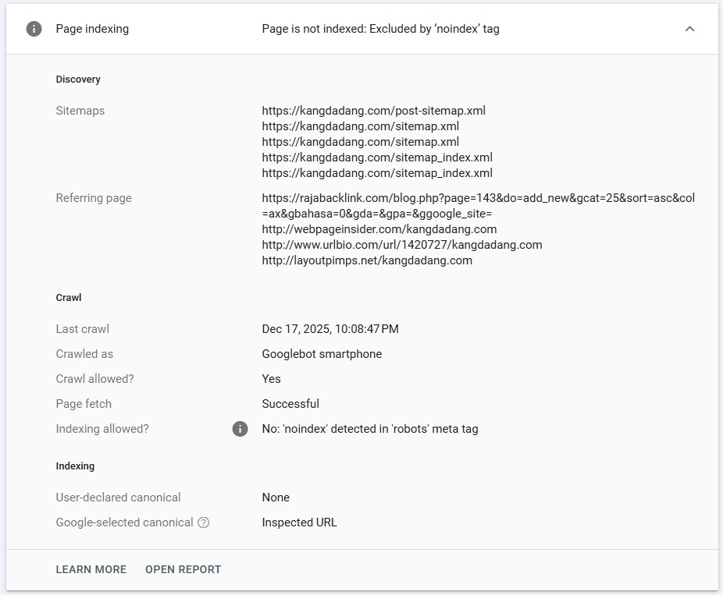Click info icon next to Indexing allowed

point(240,429)
